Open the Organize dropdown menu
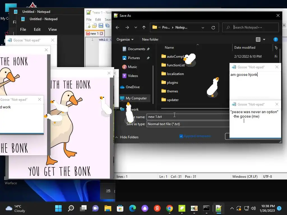Screen dimensions: 287x215 [125, 39]
